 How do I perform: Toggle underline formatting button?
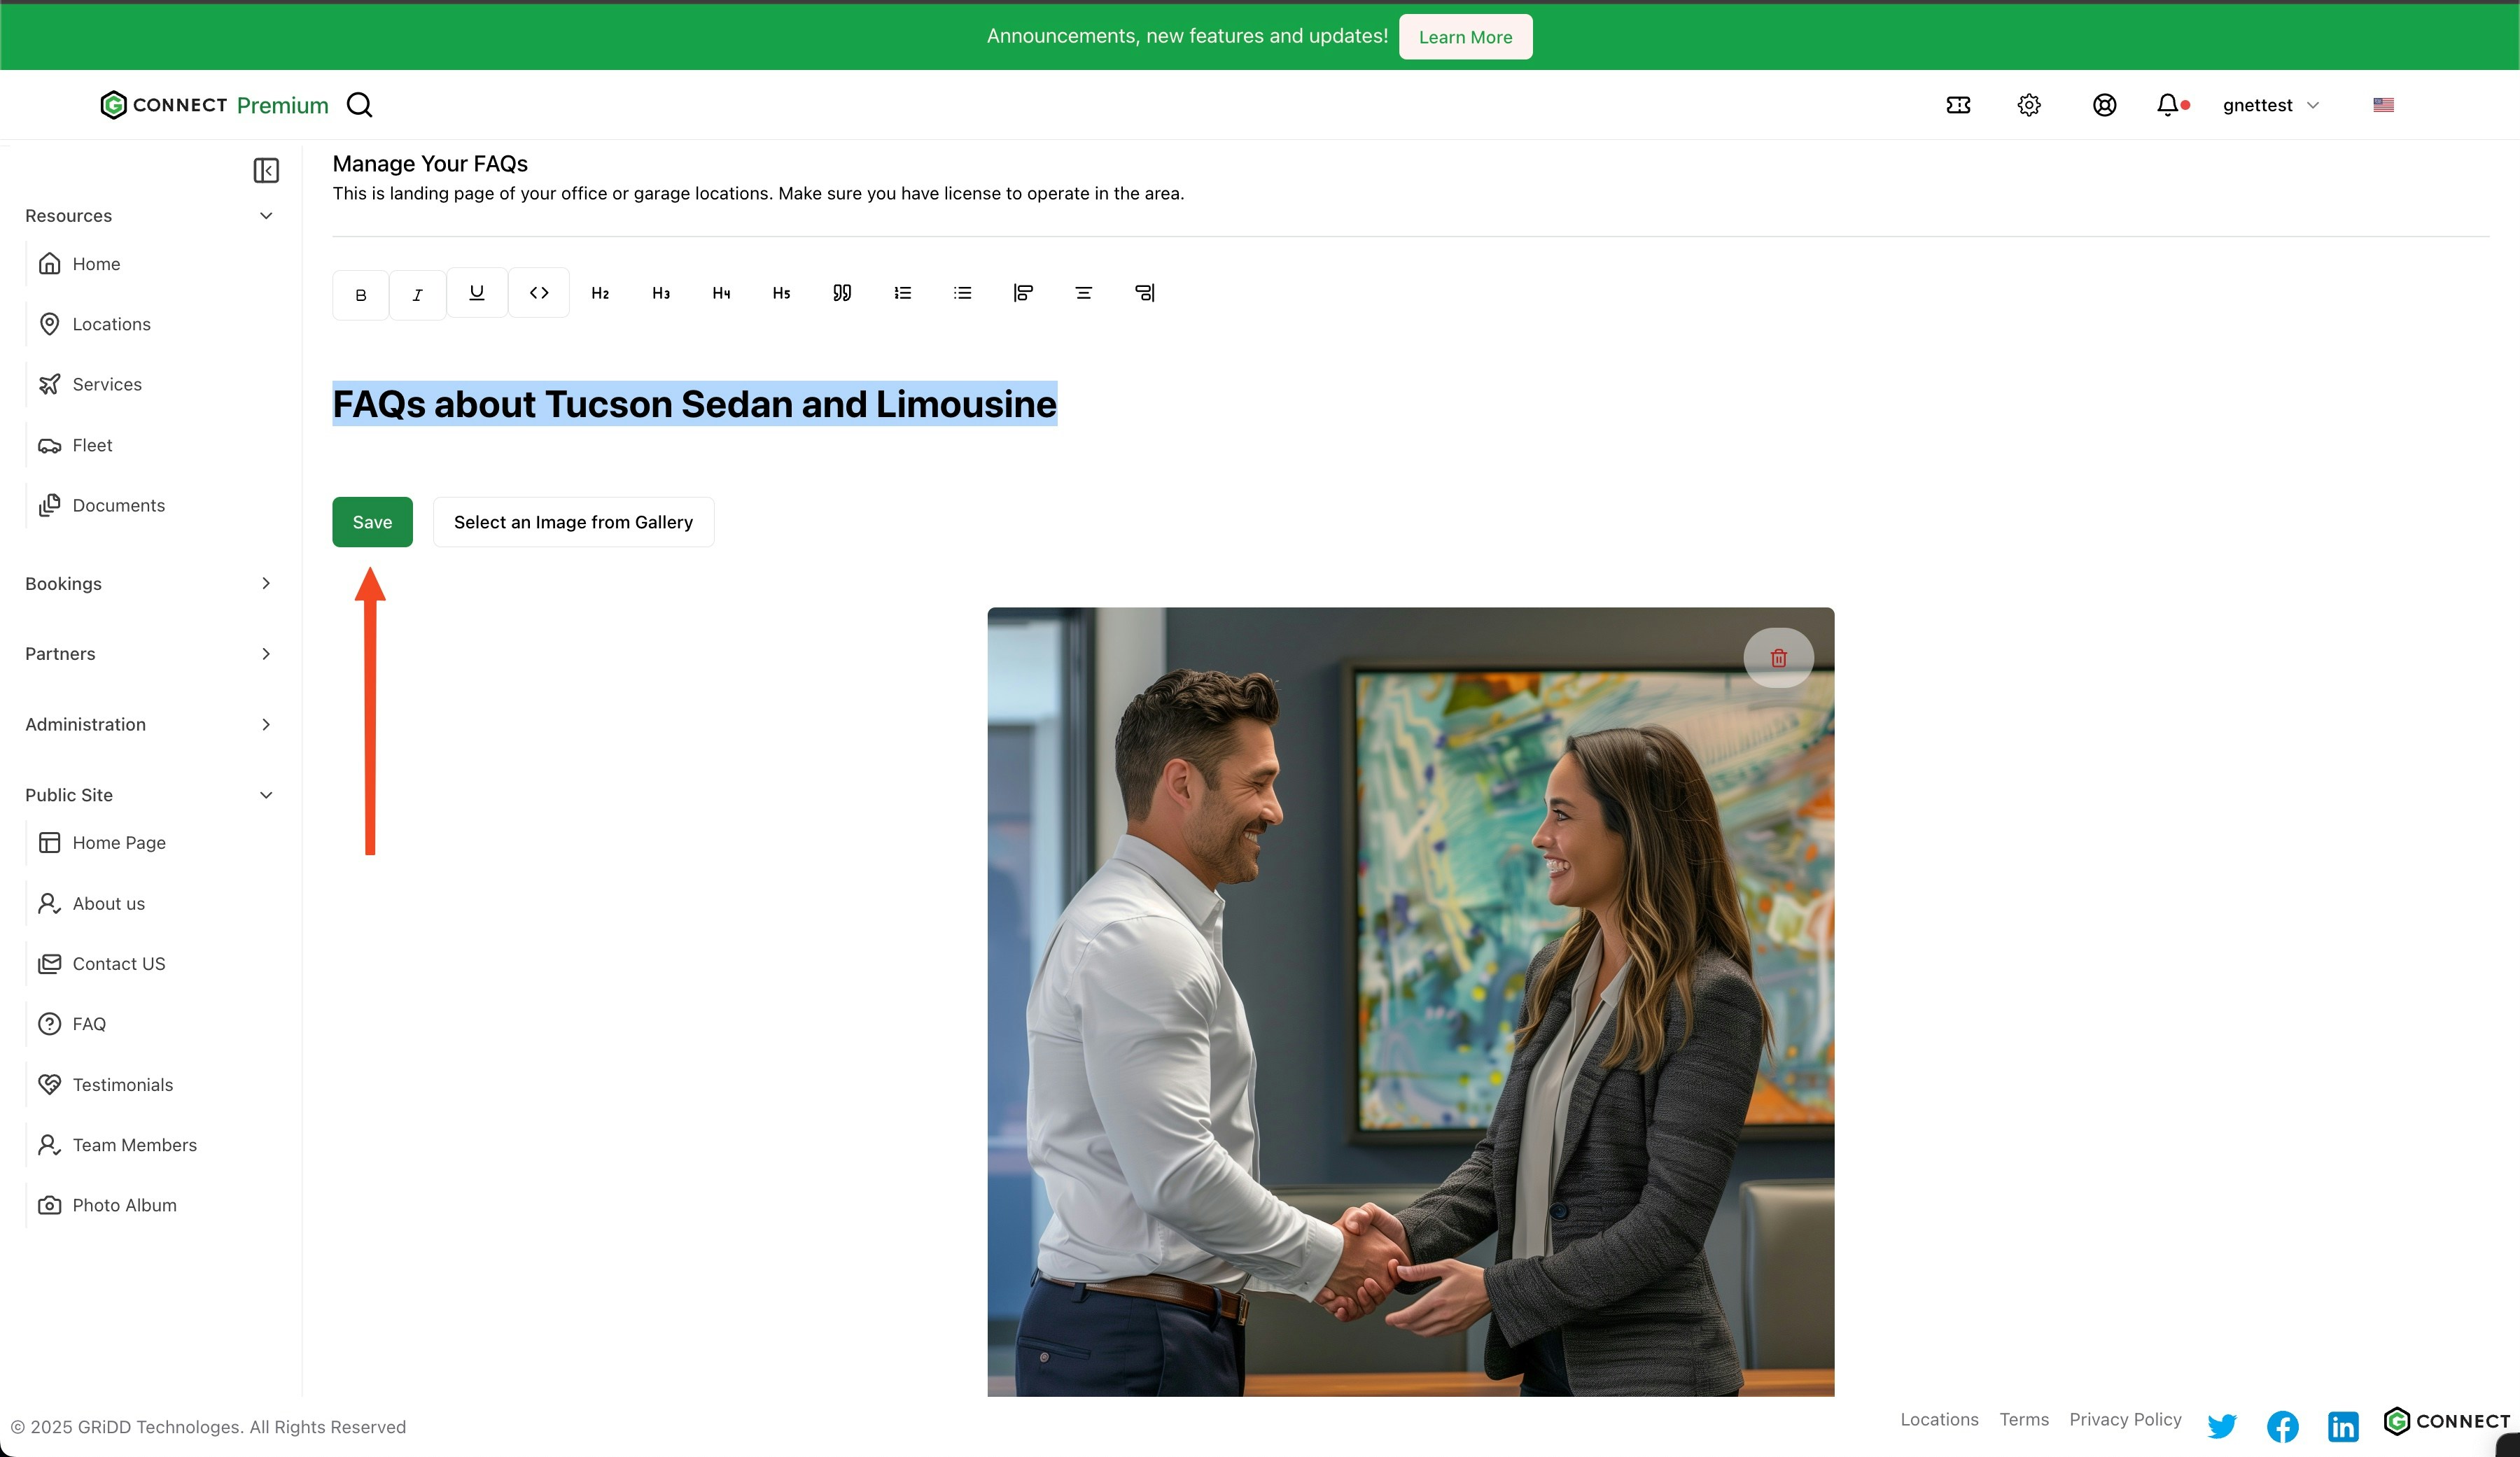pyautogui.click(x=477, y=292)
